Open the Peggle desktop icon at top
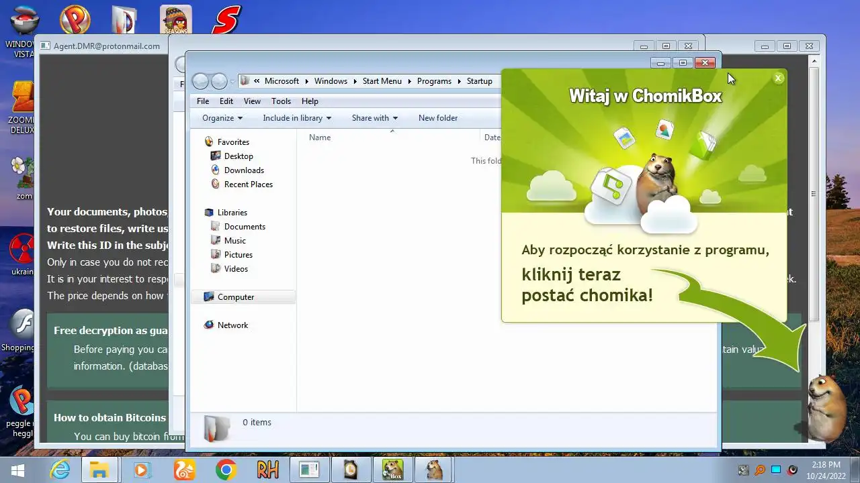Viewport: 860px width, 483px height. point(75,19)
